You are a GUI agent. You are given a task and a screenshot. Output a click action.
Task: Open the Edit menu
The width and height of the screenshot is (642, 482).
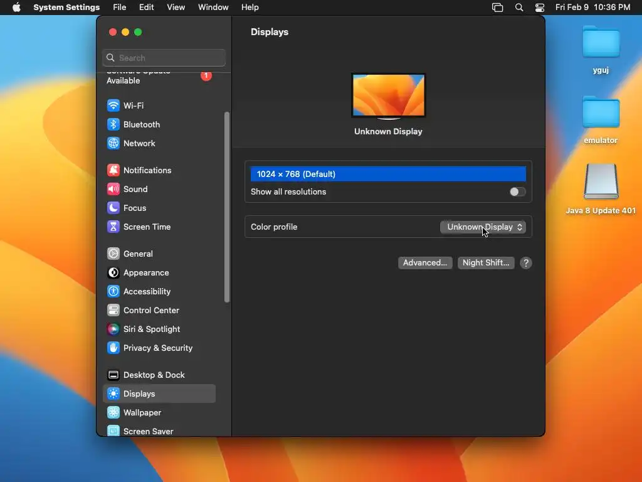[x=146, y=8]
